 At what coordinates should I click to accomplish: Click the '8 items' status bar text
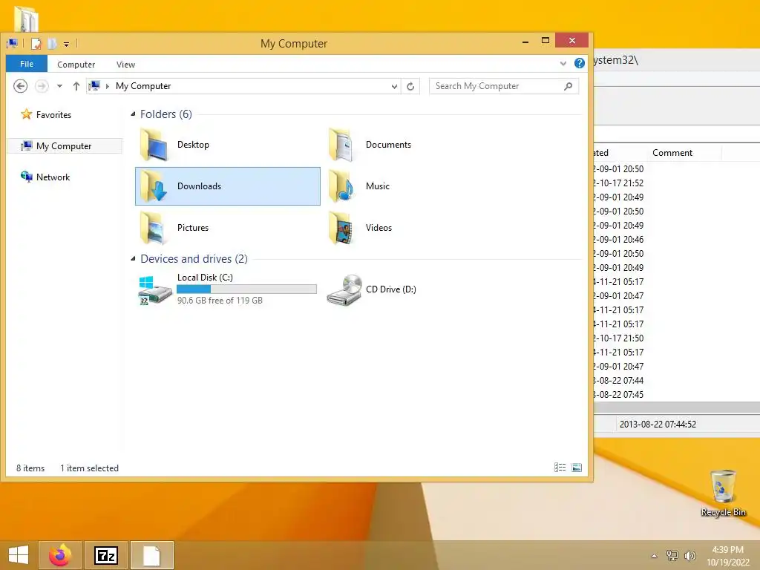coord(30,468)
